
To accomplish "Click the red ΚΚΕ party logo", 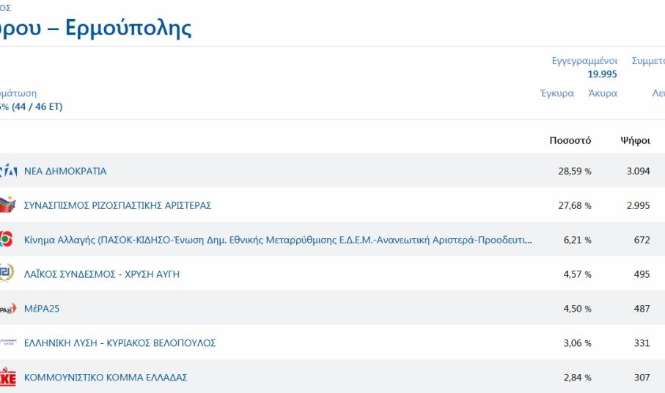I will (7, 377).
